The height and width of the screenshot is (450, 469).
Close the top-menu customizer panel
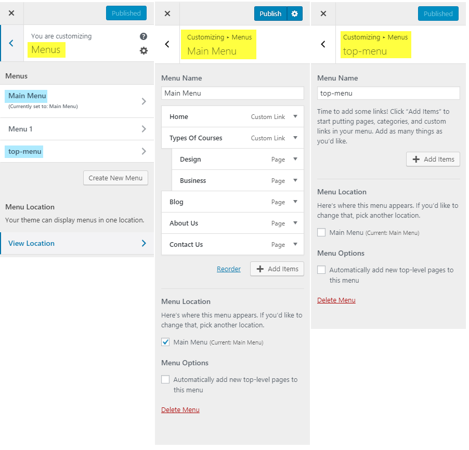(x=323, y=14)
